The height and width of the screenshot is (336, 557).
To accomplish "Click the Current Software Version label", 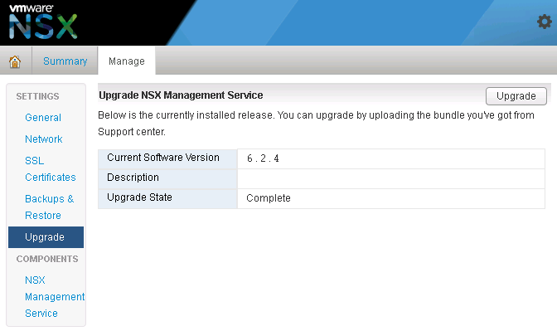I will tap(163, 158).
